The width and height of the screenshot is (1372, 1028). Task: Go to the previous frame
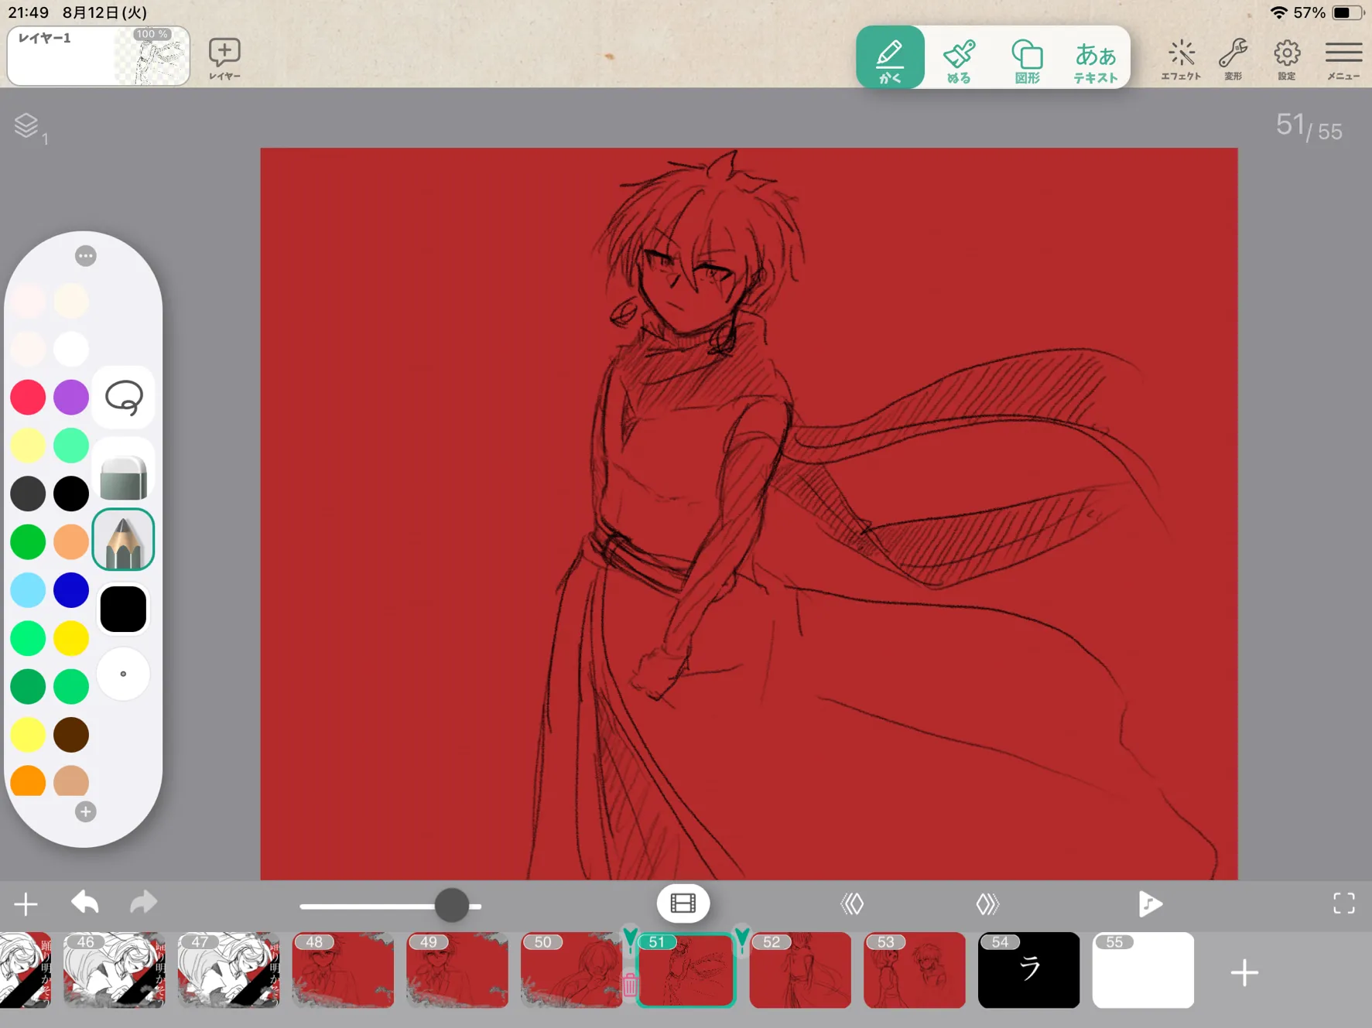click(x=852, y=903)
